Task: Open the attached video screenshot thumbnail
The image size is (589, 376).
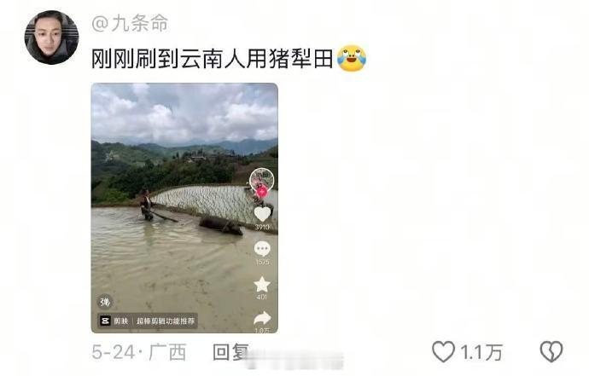Action: (x=184, y=208)
